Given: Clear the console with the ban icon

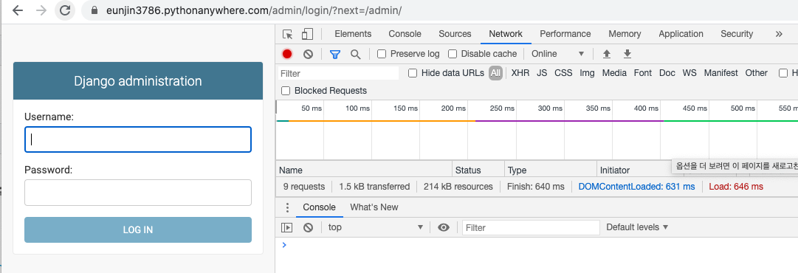Looking at the screenshot, I should tap(308, 227).
